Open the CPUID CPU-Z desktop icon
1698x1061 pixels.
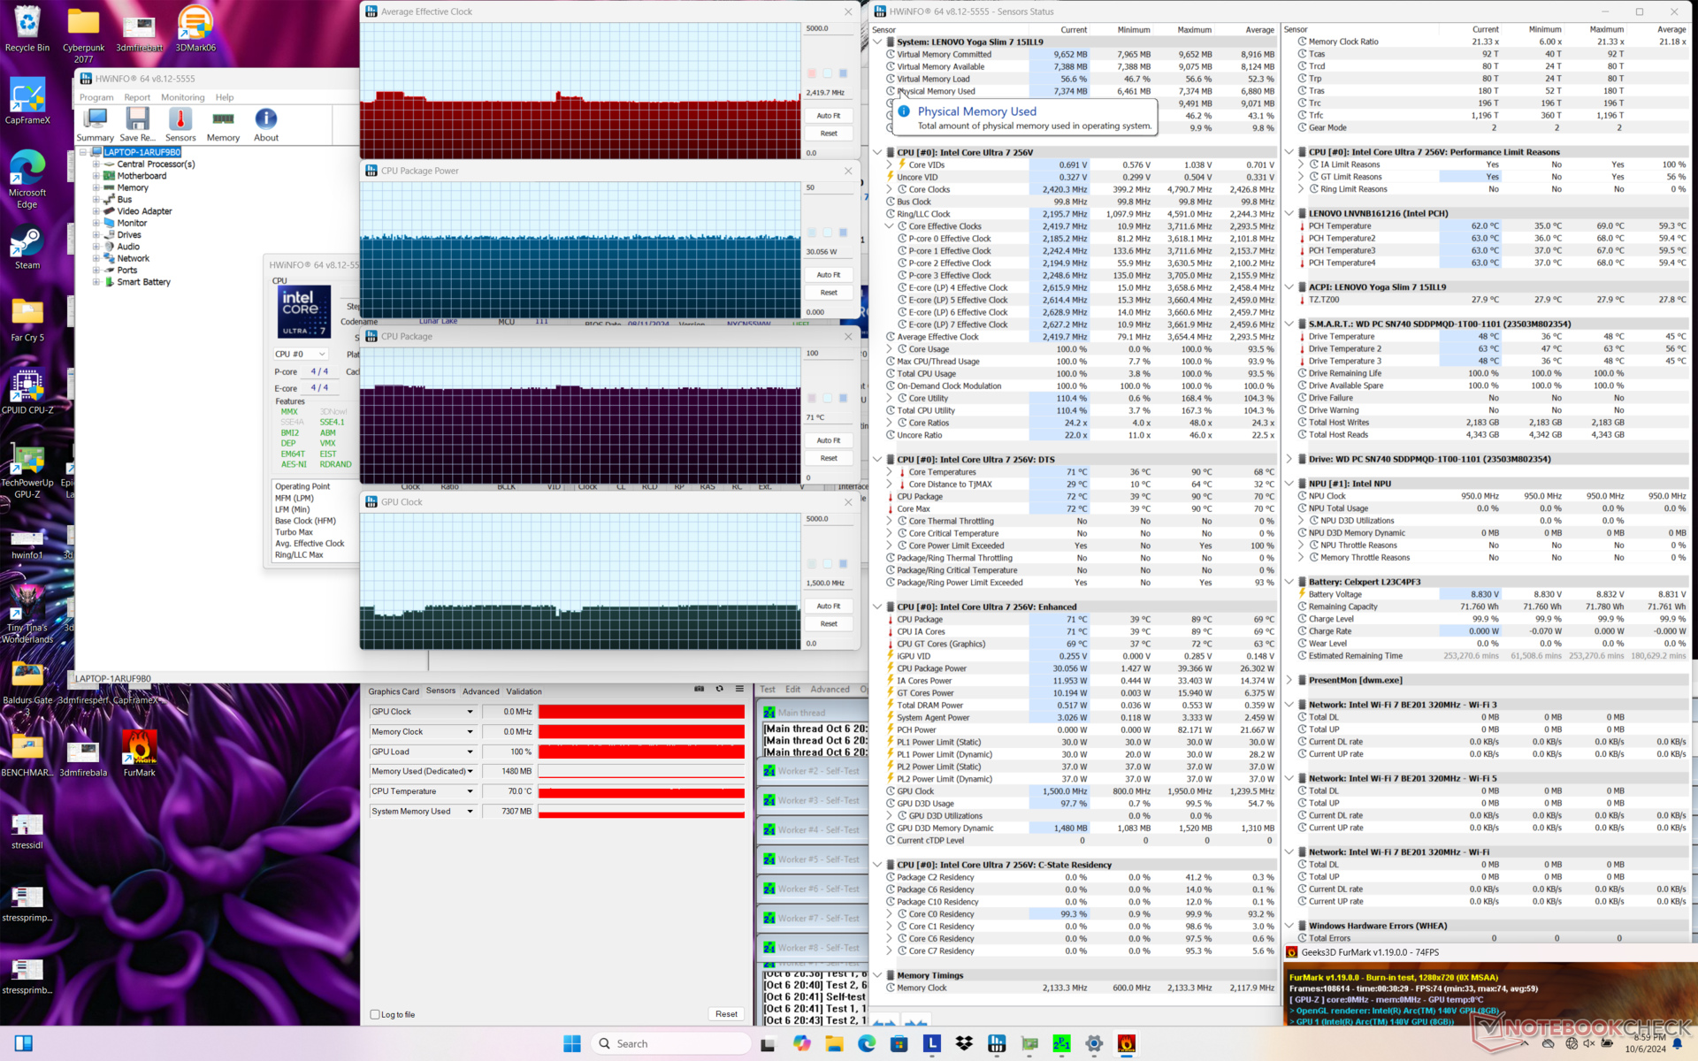coord(27,393)
